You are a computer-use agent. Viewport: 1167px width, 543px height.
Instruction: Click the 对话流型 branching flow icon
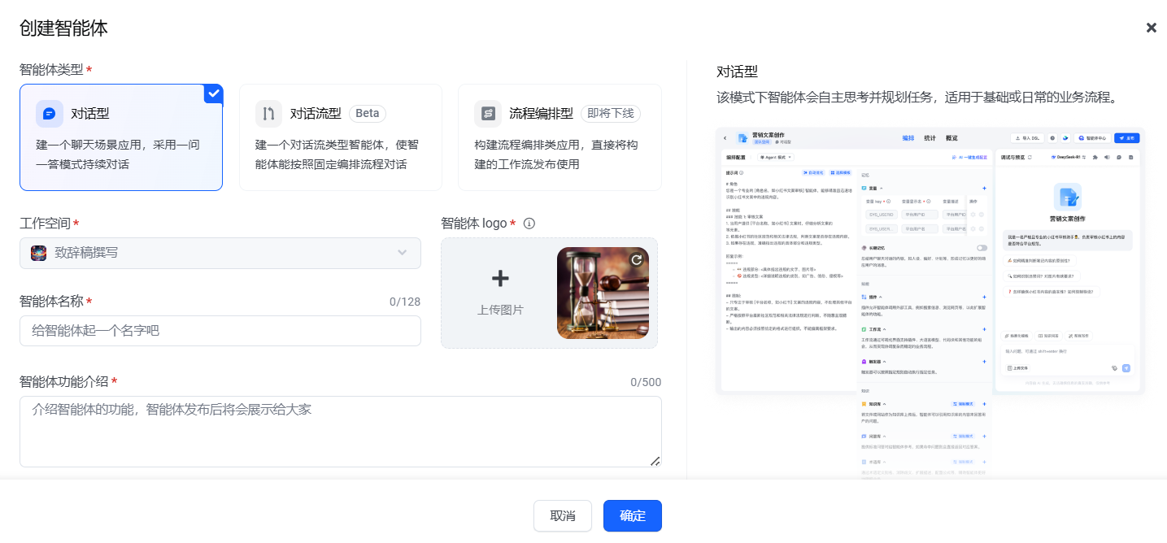tap(268, 114)
